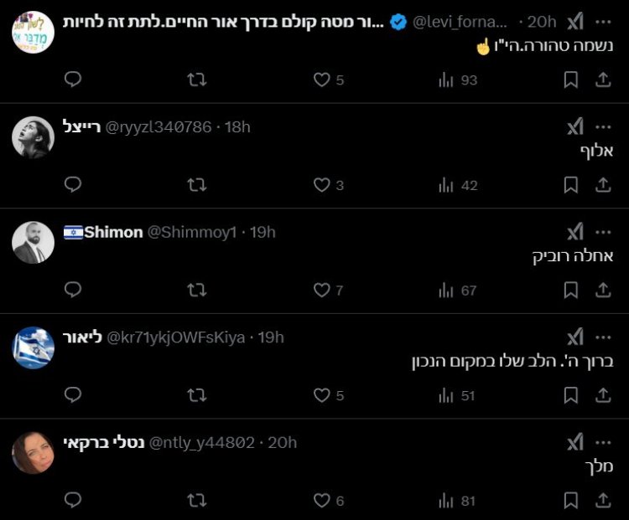Image resolution: width=629 pixels, height=520 pixels.
Task: Bookmark the @levi_forna tweet
Action: click(571, 80)
